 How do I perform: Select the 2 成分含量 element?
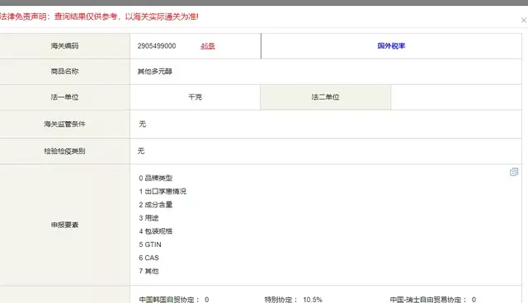pos(156,204)
